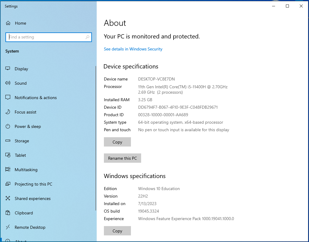
Task: Copy the device specifications
Action: click(117, 142)
